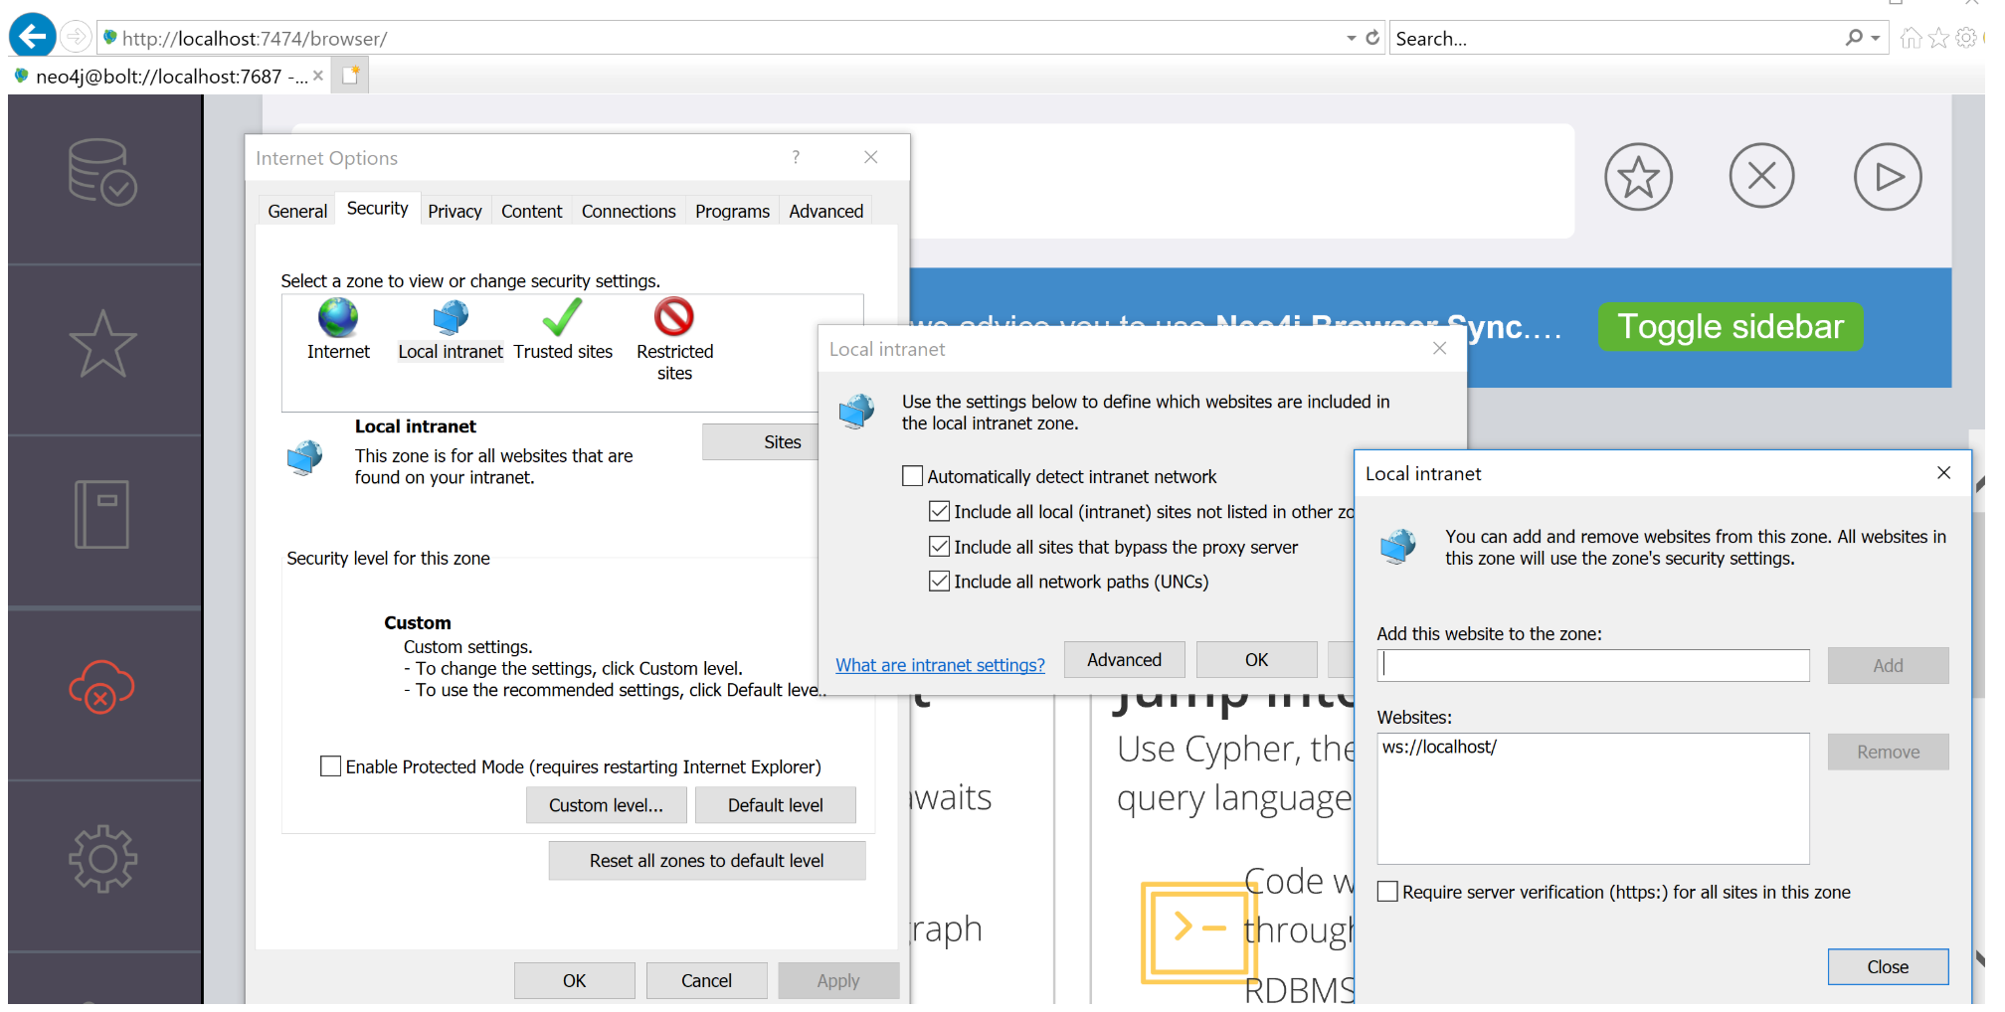
Task: Open the Advanced tab in Internet Options
Action: [825, 211]
